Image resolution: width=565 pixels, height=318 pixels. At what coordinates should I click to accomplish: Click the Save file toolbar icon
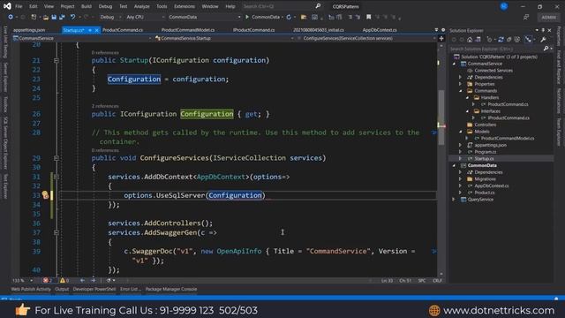click(54, 17)
